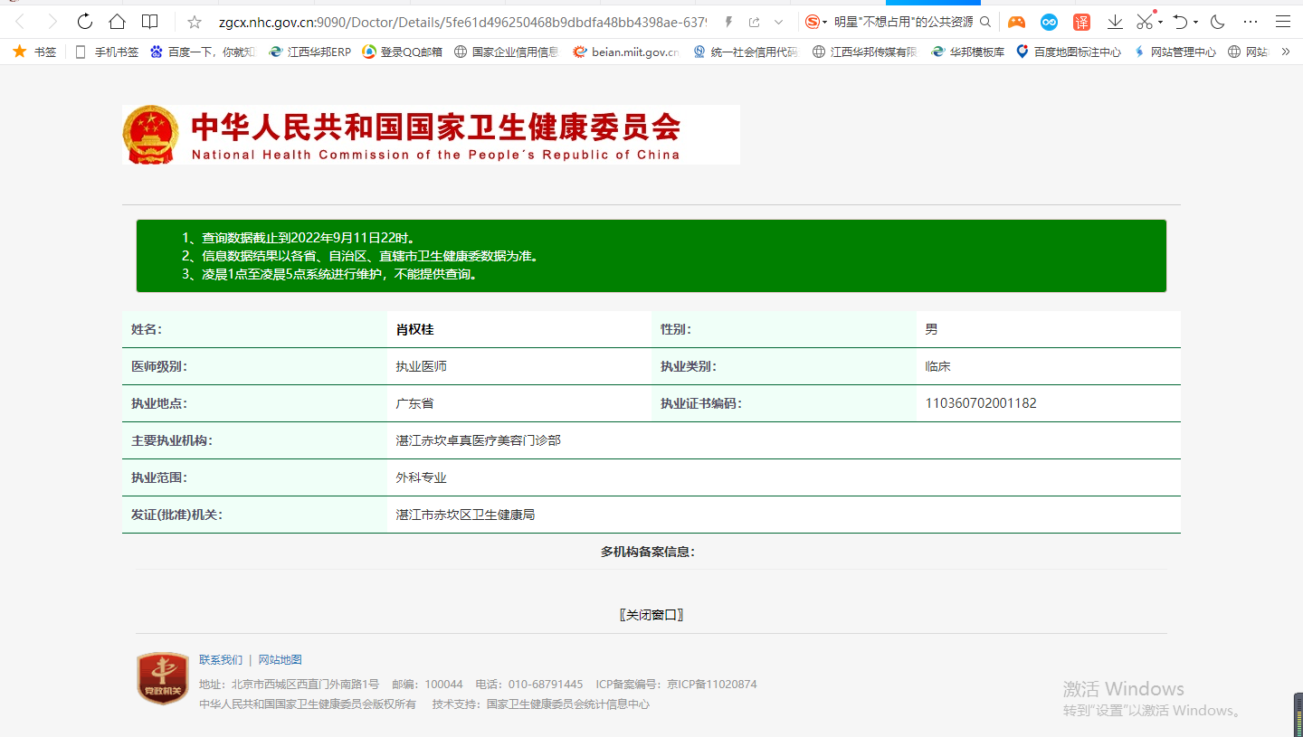Click the 多机构备案信息 heading
The width and height of the screenshot is (1303, 737).
tap(648, 552)
